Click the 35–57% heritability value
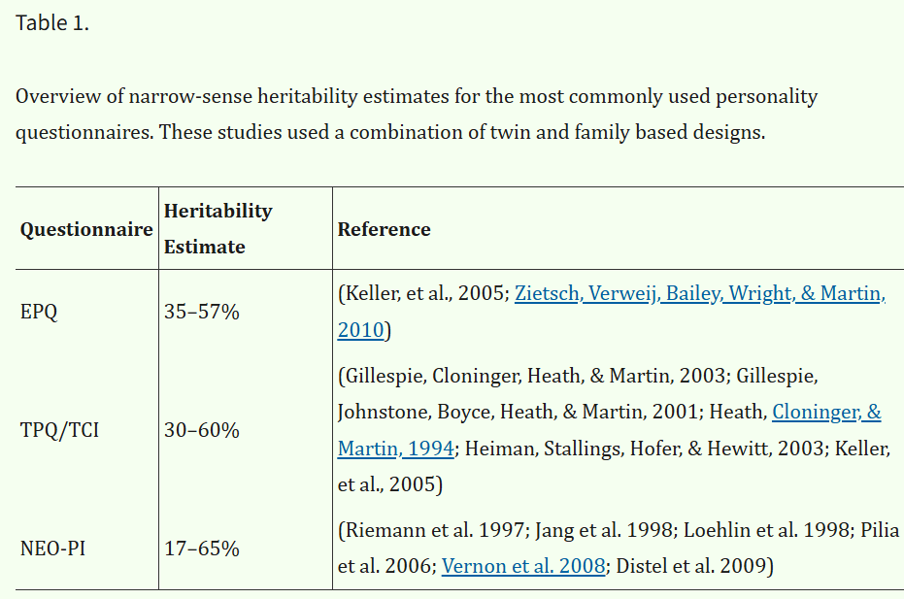 coord(201,312)
